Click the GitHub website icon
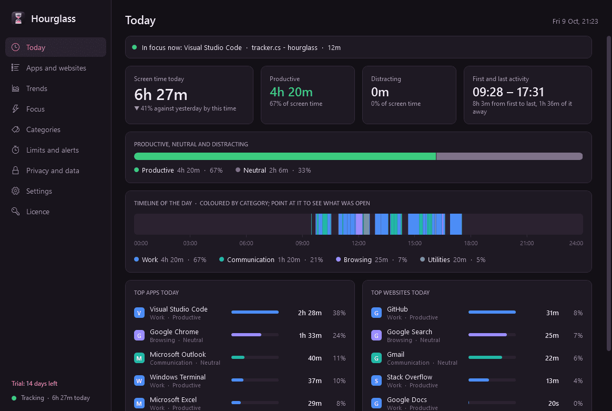Screen dimensions: 612x411 (376, 313)
